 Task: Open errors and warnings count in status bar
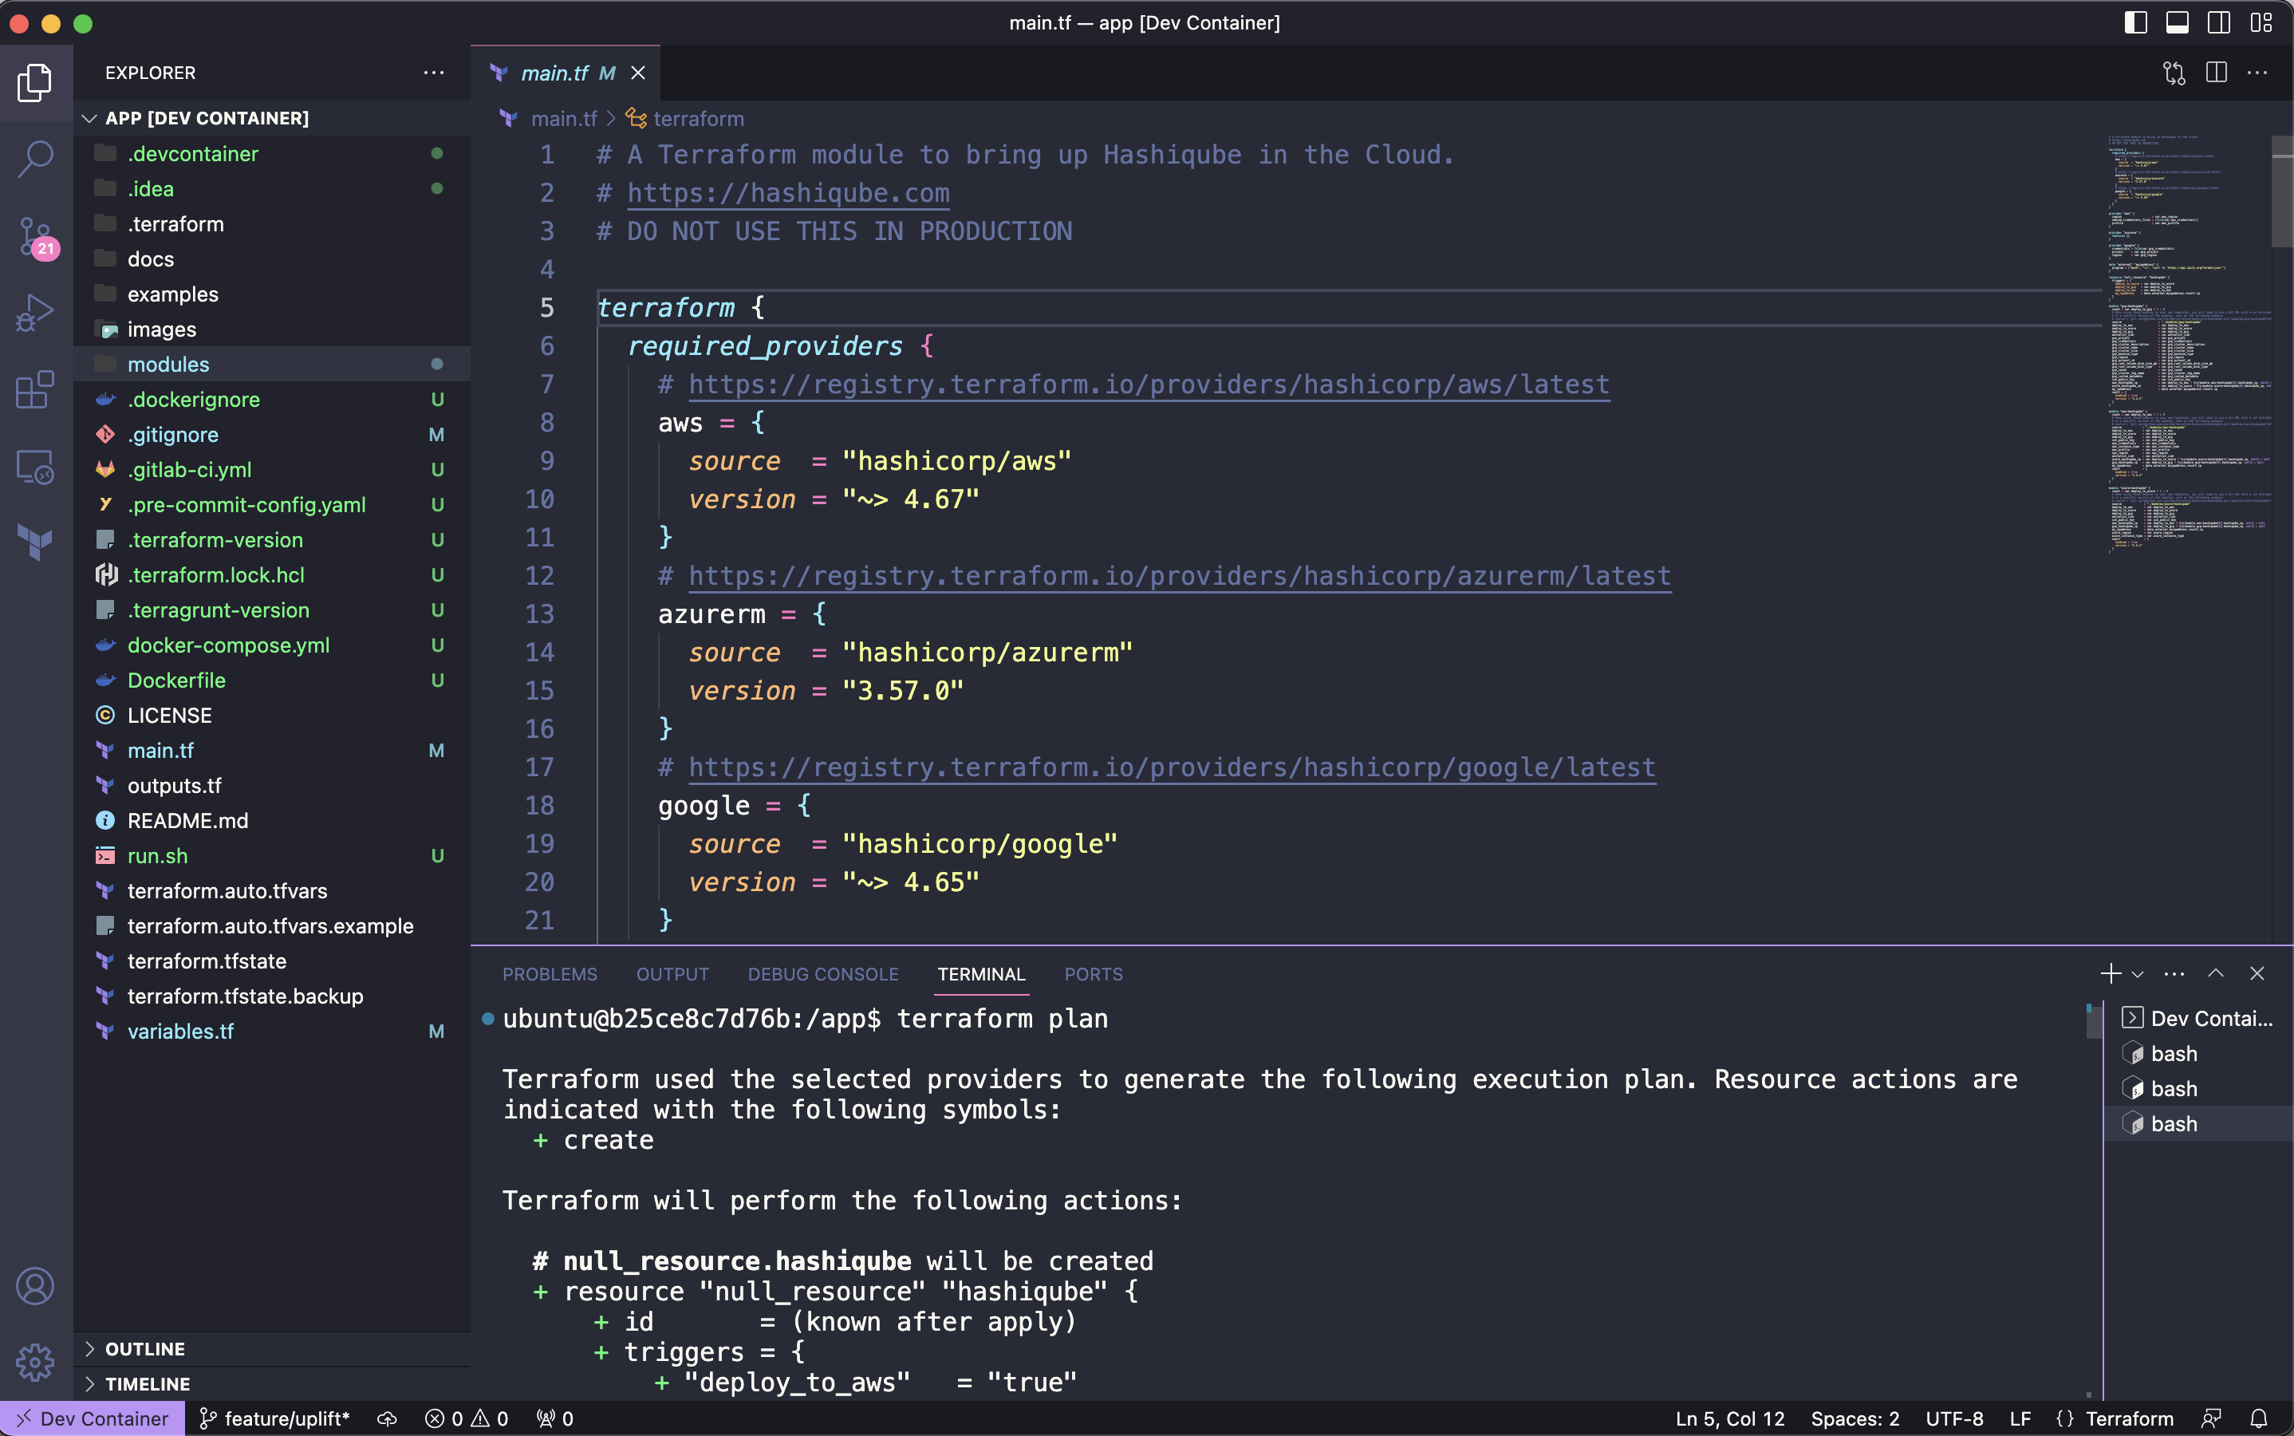[467, 1418]
